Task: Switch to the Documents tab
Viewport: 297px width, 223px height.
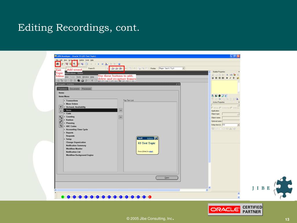Action: [x=75, y=89]
